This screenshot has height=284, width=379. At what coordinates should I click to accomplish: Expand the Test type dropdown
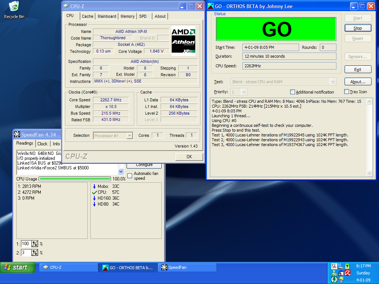(332, 82)
